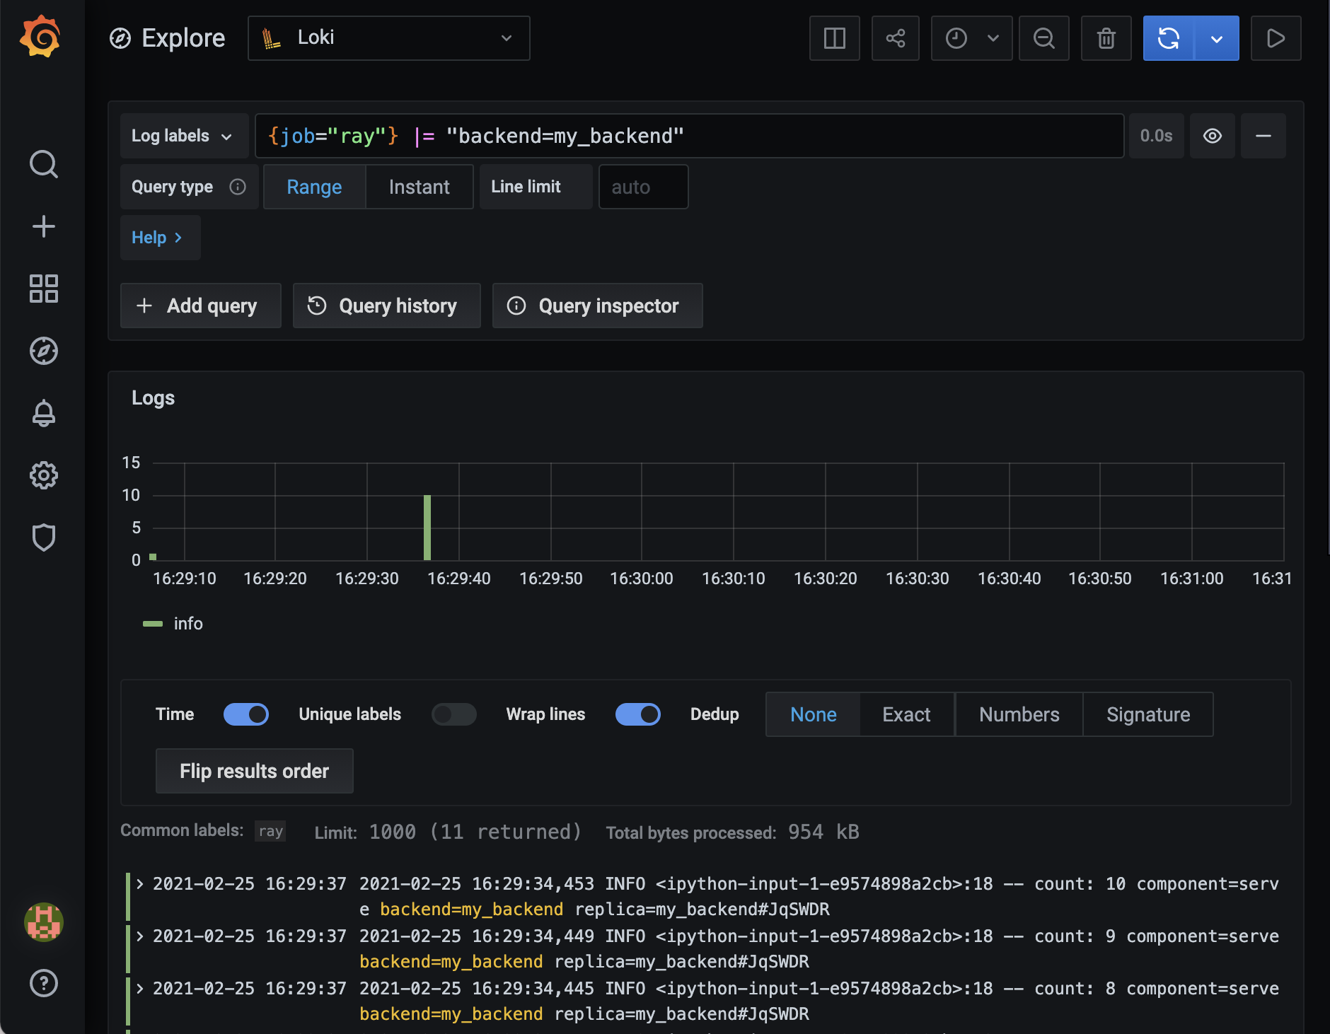Click the 16:30:00 axis label
This screenshot has width=1330, height=1034.
tap(642, 579)
